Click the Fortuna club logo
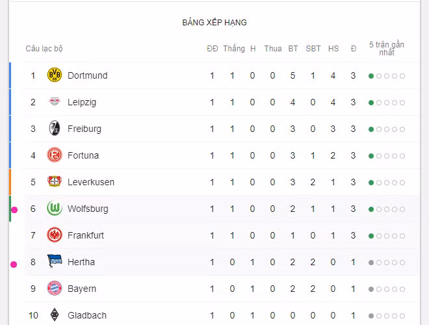 tap(54, 155)
